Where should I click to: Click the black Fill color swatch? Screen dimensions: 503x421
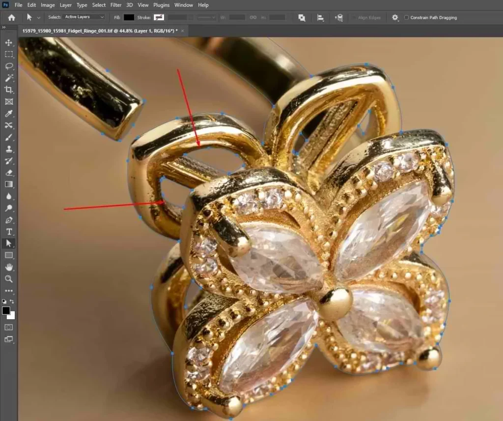129,17
